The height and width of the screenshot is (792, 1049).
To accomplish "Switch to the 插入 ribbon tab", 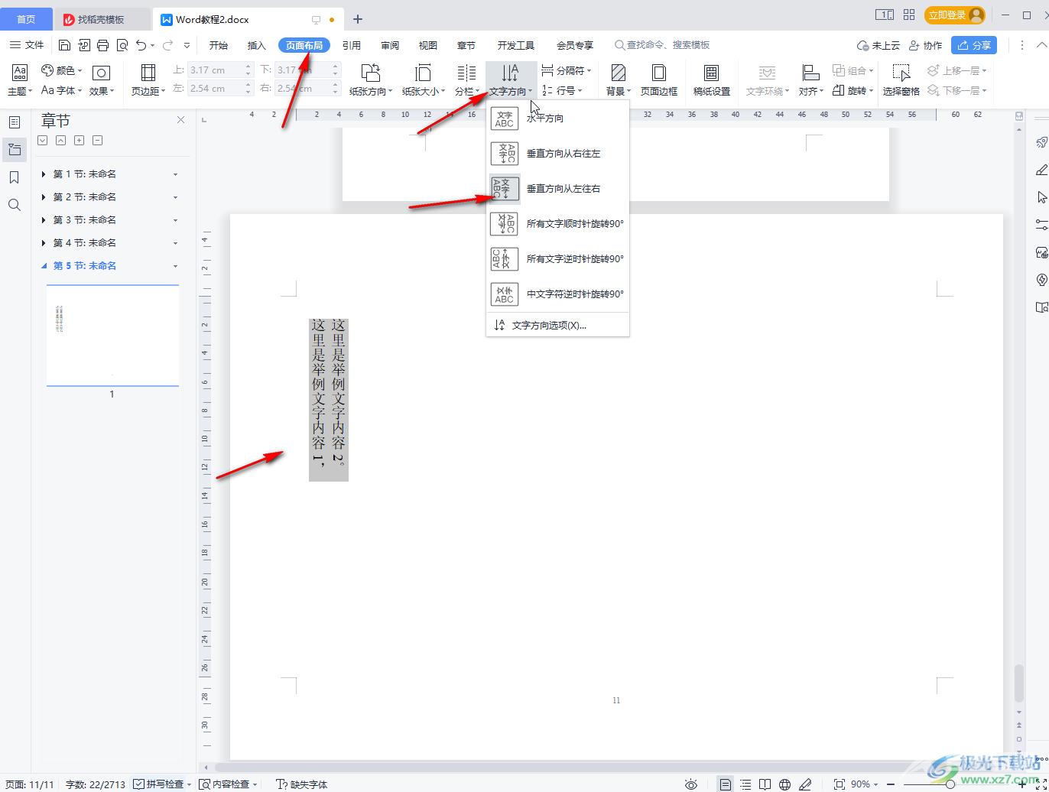I will tap(257, 45).
